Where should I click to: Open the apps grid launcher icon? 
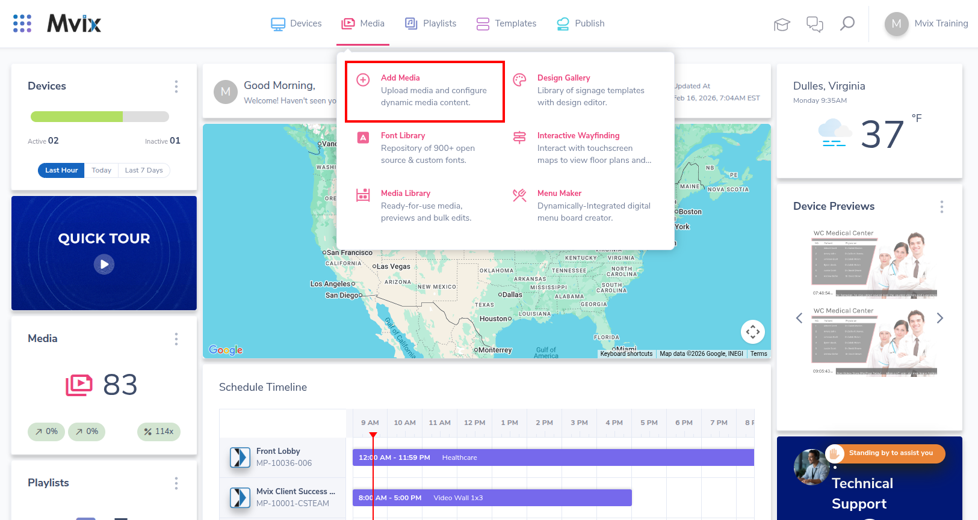tap(22, 23)
